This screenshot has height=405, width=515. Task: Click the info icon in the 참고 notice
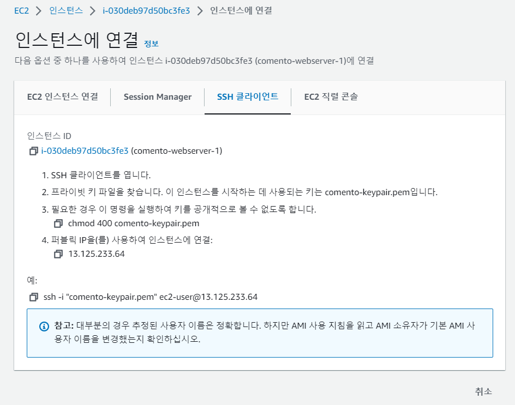[x=44, y=327]
